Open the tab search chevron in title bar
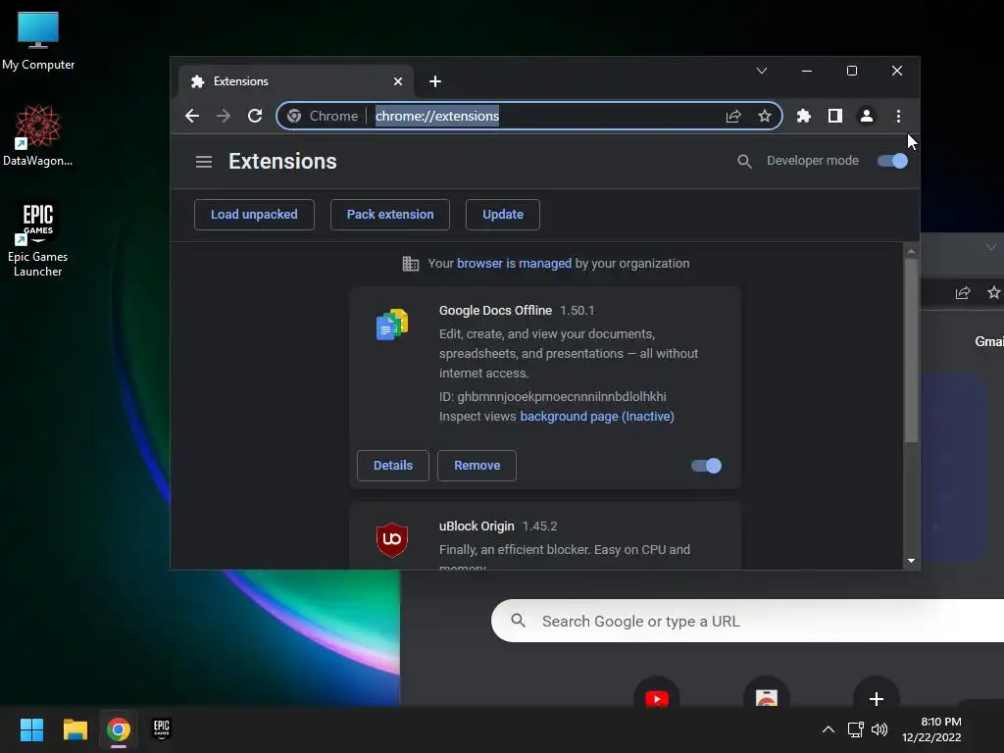 pyautogui.click(x=761, y=71)
